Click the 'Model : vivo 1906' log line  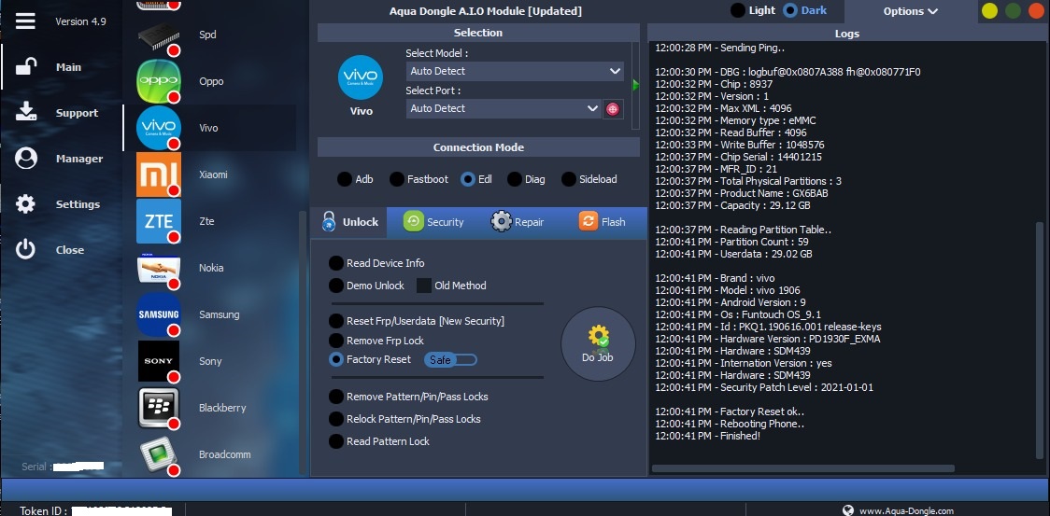click(x=727, y=290)
